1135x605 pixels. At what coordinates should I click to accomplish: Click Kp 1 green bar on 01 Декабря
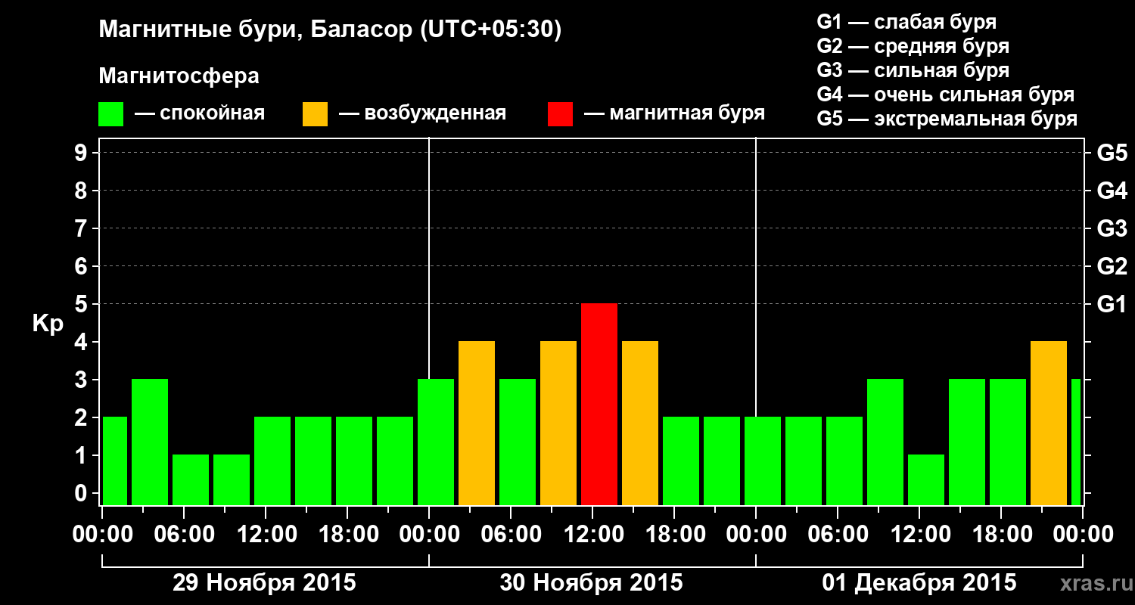[926, 479]
